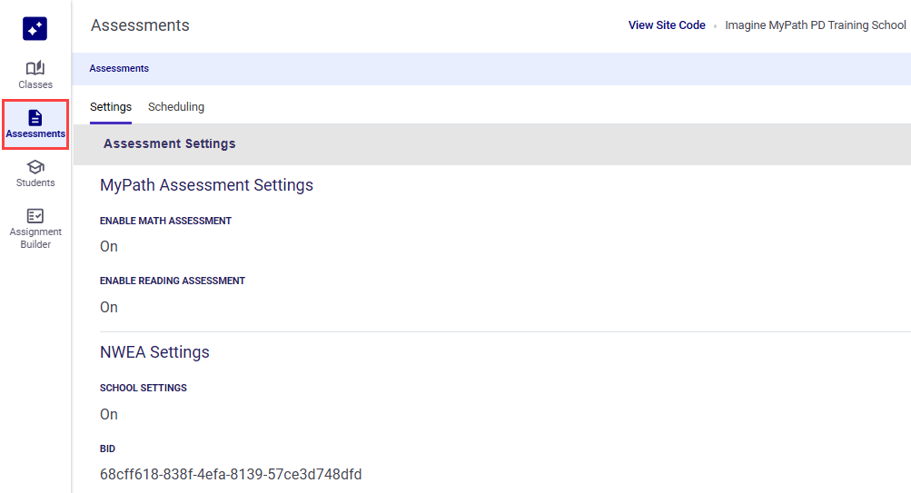
Task: Go to Students in the sidebar
Action: [35, 173]
